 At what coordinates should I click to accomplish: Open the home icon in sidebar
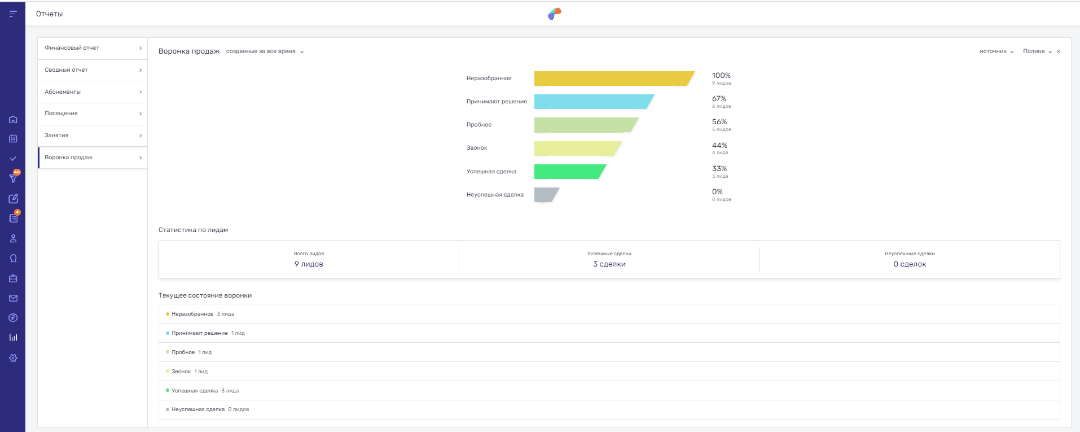click(x=13, y=119)
